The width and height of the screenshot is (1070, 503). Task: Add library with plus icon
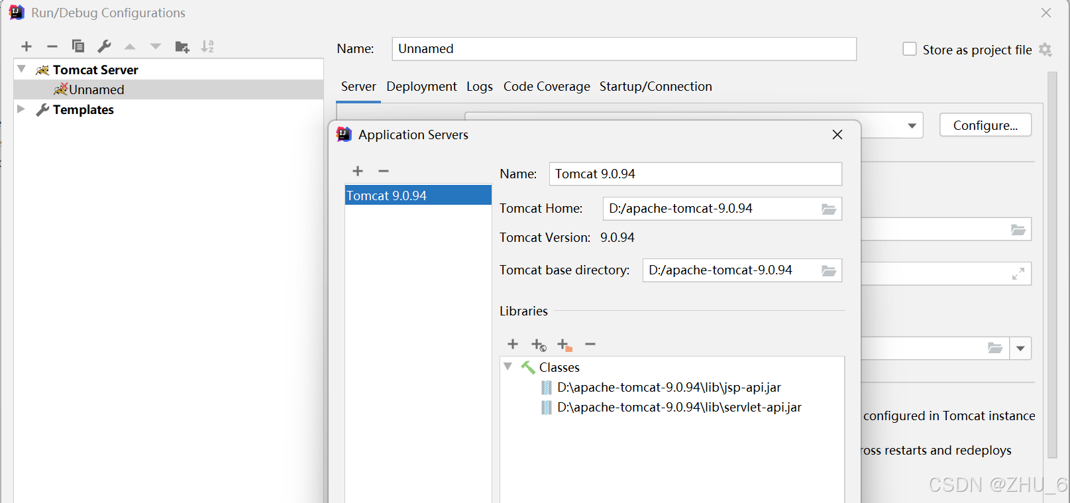pos(513,344)
